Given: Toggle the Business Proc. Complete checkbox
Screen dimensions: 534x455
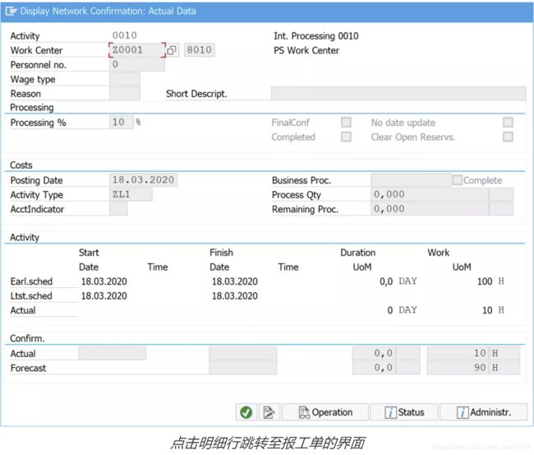Looking at the screenshot, I should [458, 179].
